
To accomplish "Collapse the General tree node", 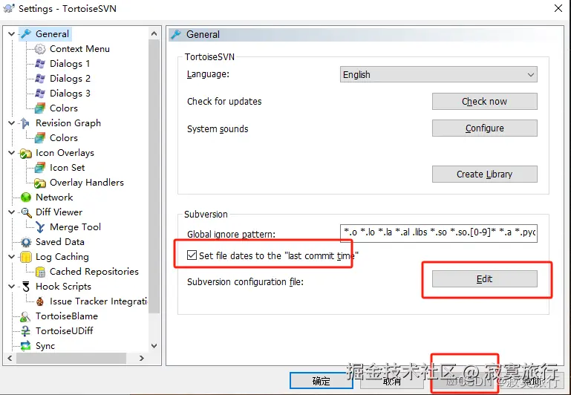I will 11,34.
